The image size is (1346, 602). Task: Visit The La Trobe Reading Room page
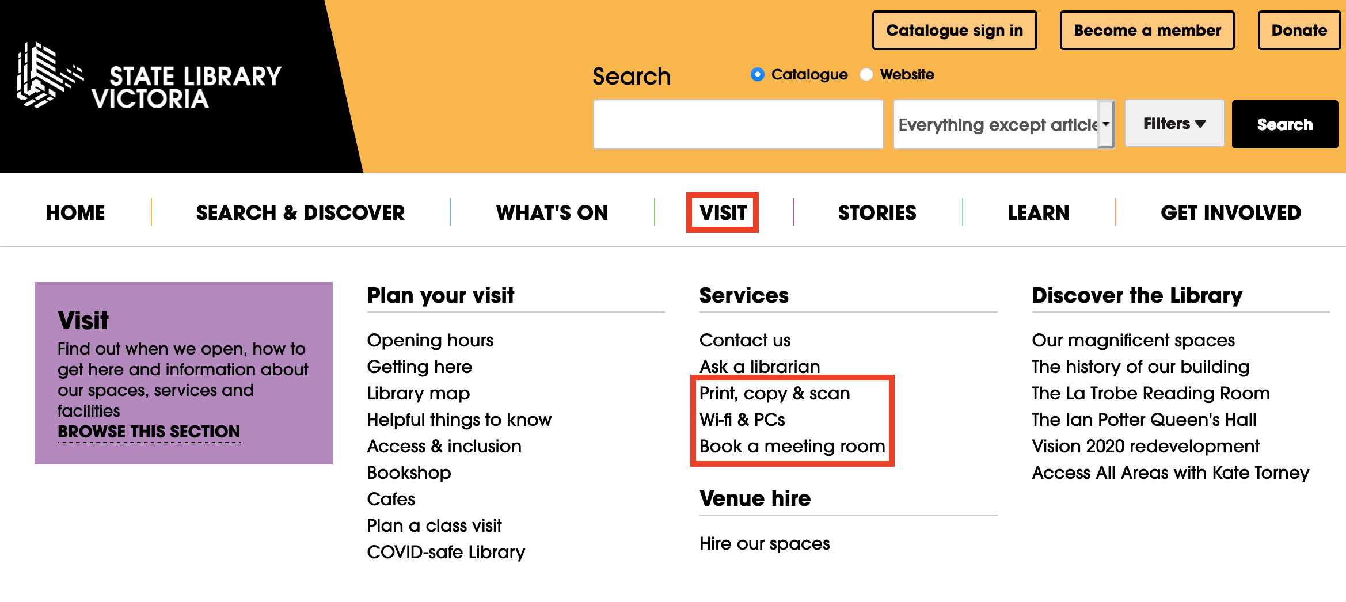click(x=1151, y=393)
